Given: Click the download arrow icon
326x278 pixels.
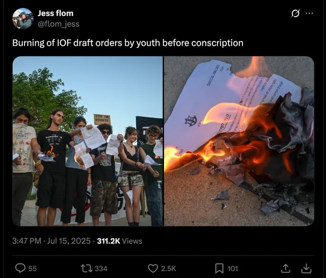Looking at the screenshot, I should (x=306, y=268).
